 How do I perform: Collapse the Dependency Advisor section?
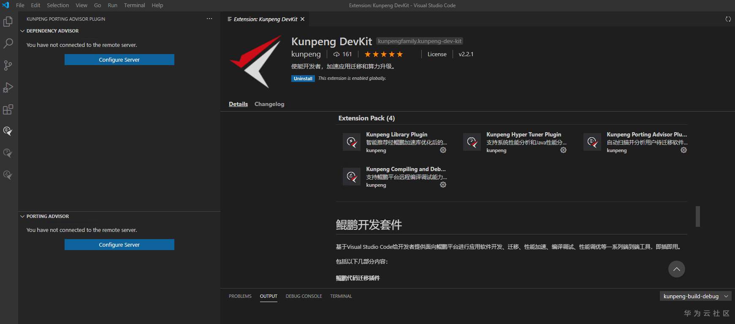(x=22, y=31)
